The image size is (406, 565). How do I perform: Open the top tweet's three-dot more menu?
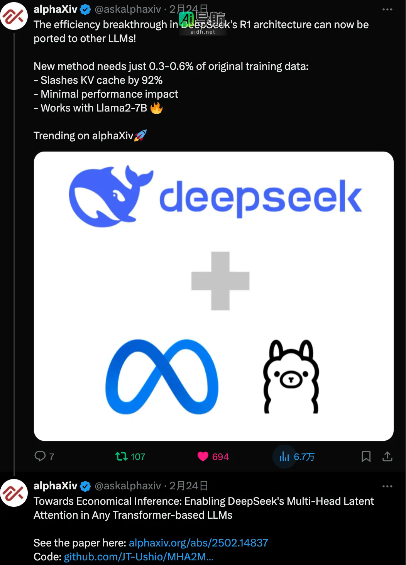[388, 9]
